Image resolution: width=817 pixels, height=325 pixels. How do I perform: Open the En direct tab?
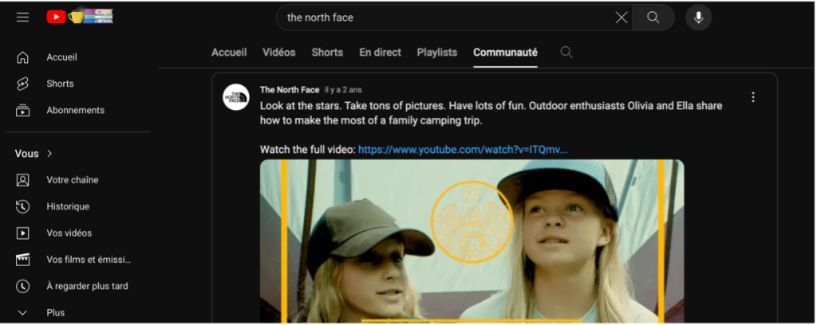click(380, 53)
